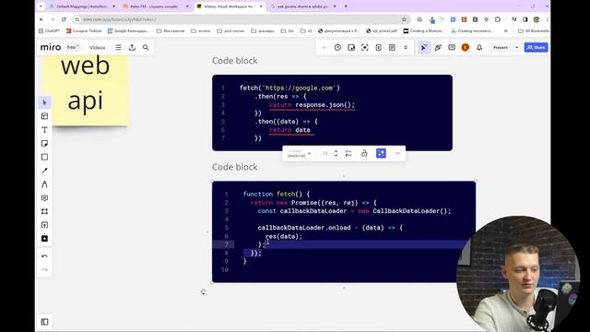
Task: Reload the page
Action: click(x=64, y=19)
